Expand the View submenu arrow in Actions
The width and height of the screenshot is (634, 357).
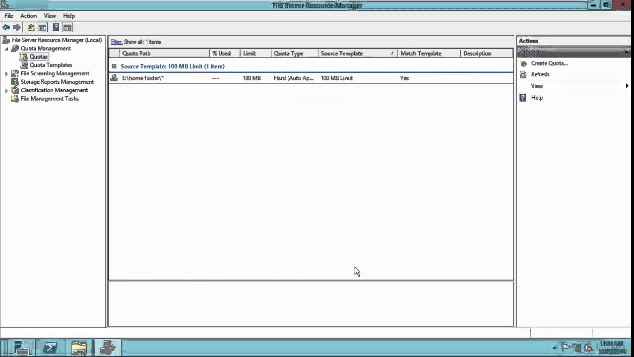coord(627,86)
